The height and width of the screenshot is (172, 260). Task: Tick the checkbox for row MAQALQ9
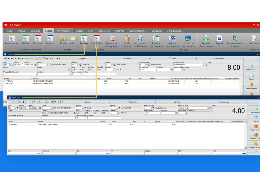(x=9, y=124)
